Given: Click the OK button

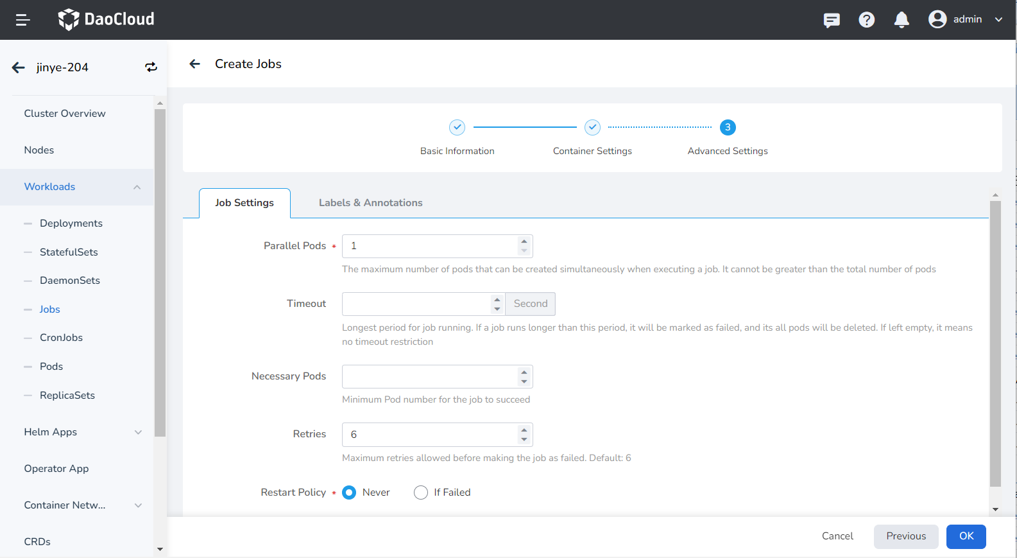Looking at the screenshot, I should pyautogui.click(x=966, y=536).
